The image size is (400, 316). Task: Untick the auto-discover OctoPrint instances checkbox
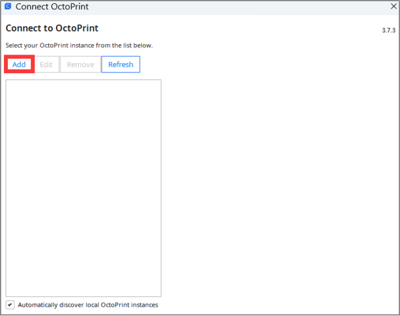coord(10,305)
